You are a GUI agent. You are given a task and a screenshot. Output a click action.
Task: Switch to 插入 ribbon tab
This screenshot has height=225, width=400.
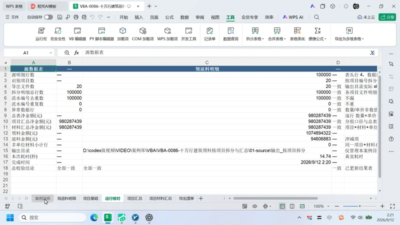139,17
